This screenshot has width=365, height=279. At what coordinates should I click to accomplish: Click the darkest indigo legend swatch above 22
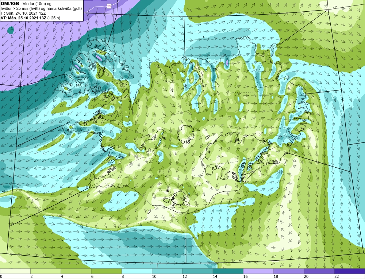350,271
